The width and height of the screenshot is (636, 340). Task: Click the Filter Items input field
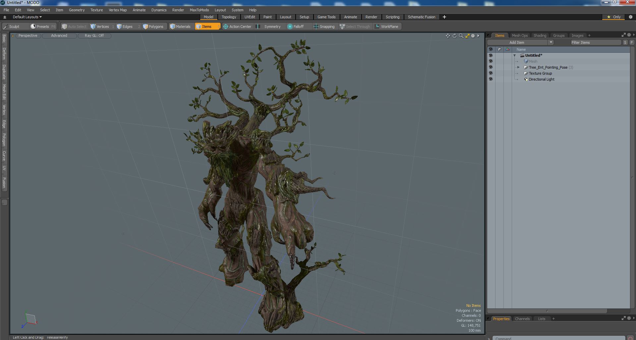[596, 42]
